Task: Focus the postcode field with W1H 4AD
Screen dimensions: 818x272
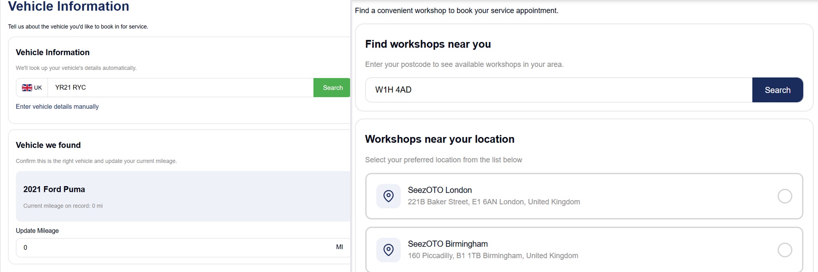Action: (559, 90)
